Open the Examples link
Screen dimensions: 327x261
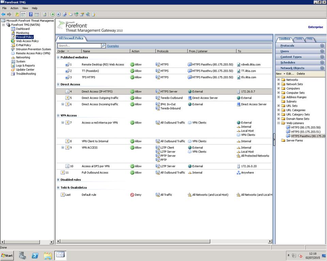(113, 46)
